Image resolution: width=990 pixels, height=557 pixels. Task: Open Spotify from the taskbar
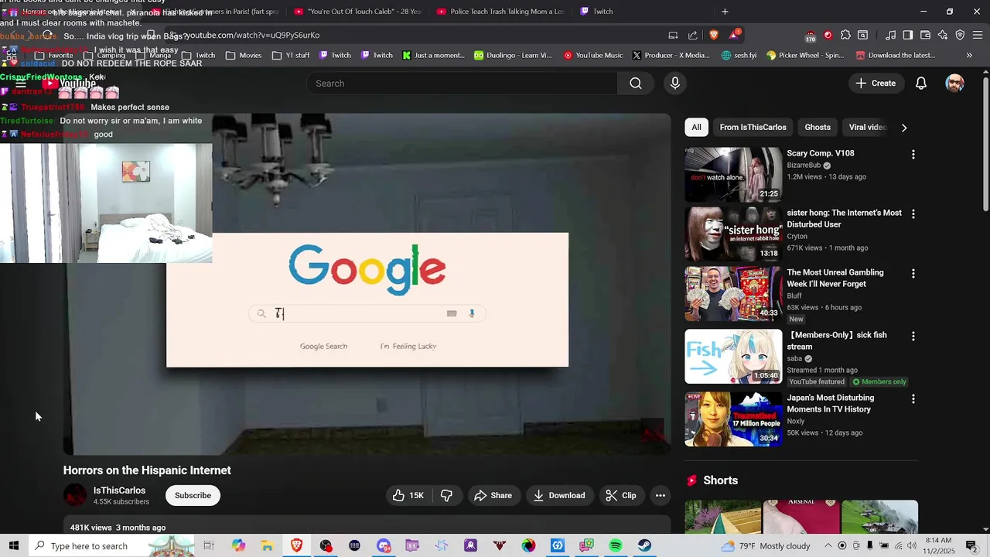pos(616,546)
